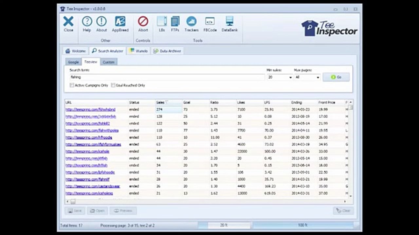Click the Save button below the table

point(75,211)
